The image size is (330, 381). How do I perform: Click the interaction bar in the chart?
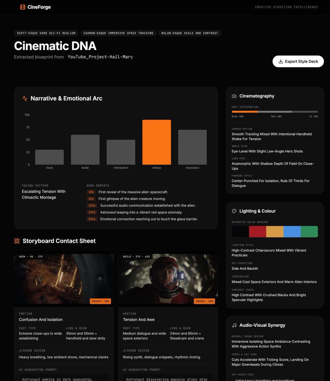(121, 152)
